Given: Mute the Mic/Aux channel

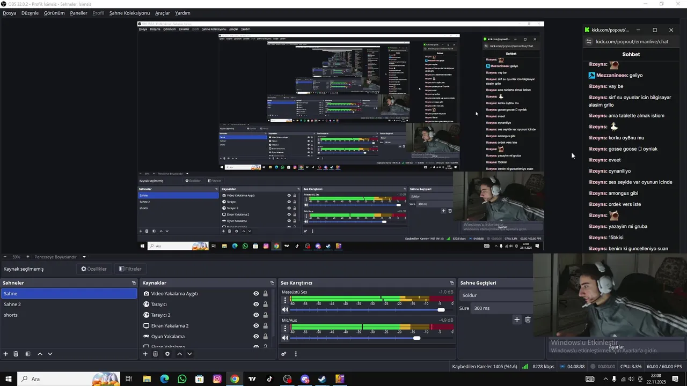Looking at the screenshot, I should pyautogui.click(x=285, y=338).
